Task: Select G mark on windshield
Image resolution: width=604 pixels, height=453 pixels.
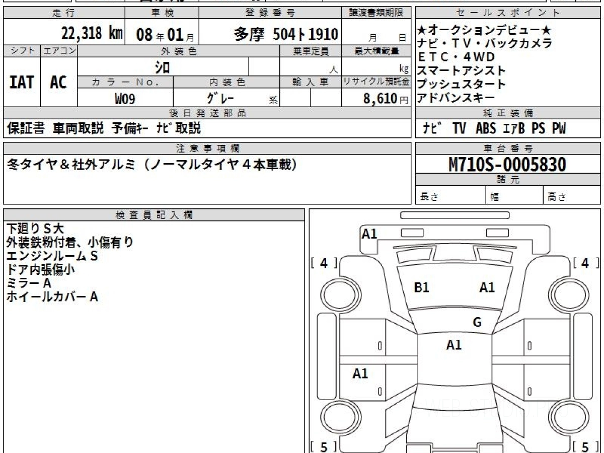Action: click(x=477, y=322)
